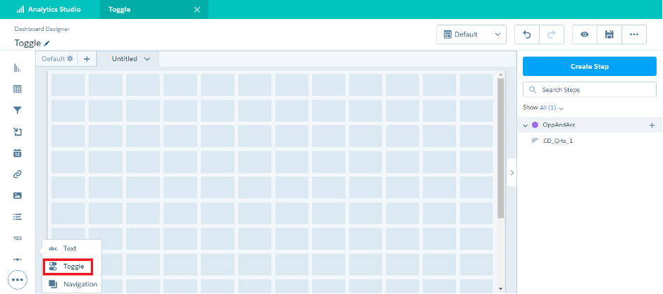Screen dimensions: 663x294
Task: Select the Range widget slider icon
Action: click(x=18, y=260)
